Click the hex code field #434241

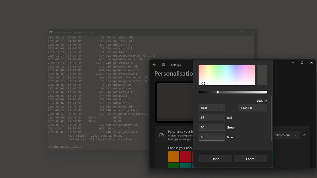point(253,108)
